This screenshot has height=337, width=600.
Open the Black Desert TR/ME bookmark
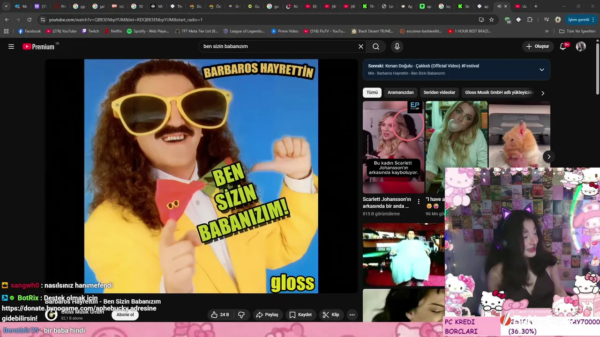[x=373, y=31]
